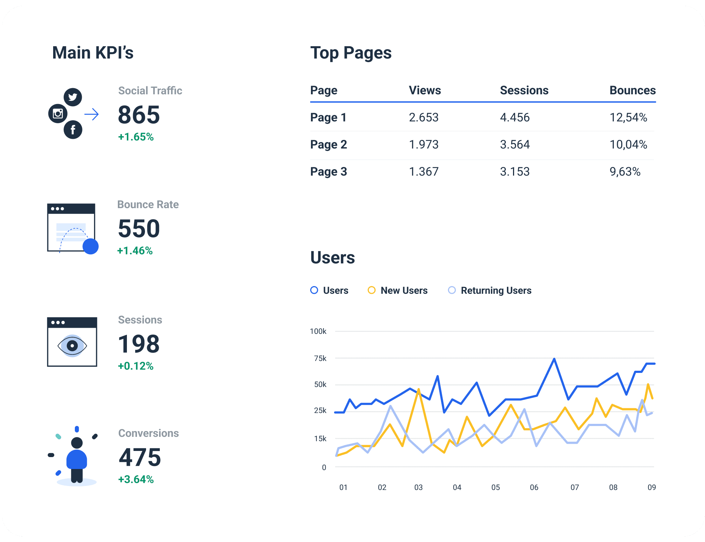Select the Instagram icon near Social Traffic
This screenshot has height=542, width=705.
[x=57, y=114]
